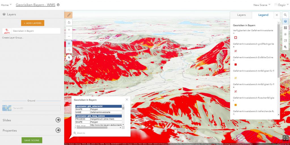Toggle the layers/legend stack icon

[x=285, y=21]
